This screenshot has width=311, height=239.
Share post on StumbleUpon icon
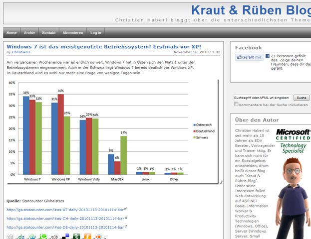[32, 237]
